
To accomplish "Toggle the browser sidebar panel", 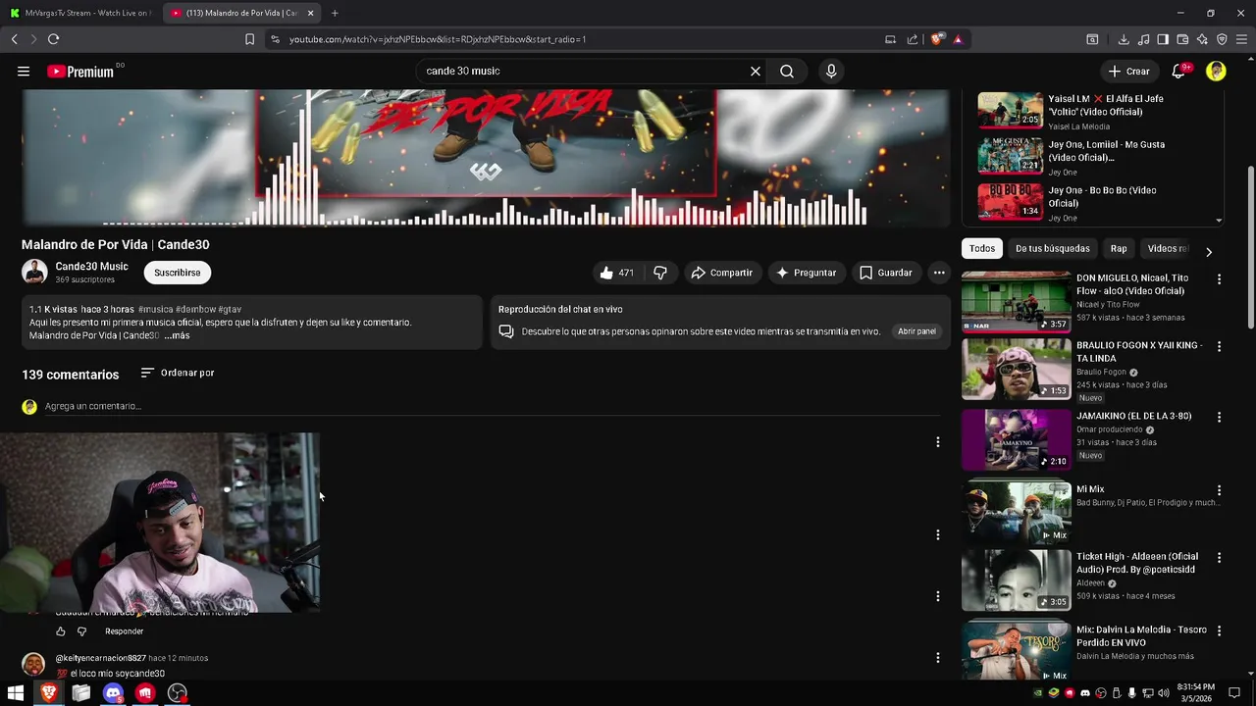I will click(x=1163, y=39).
